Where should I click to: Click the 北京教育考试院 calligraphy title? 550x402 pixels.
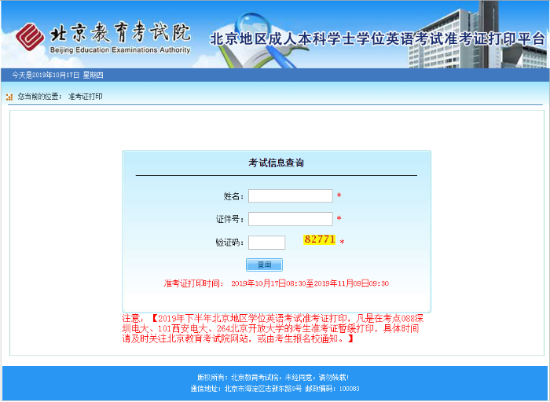pos(119,32)
